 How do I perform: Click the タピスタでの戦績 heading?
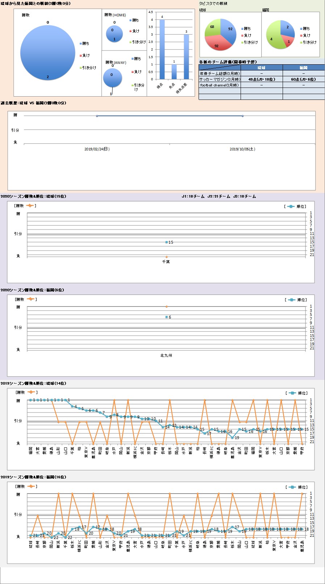[x=212, y=3]
